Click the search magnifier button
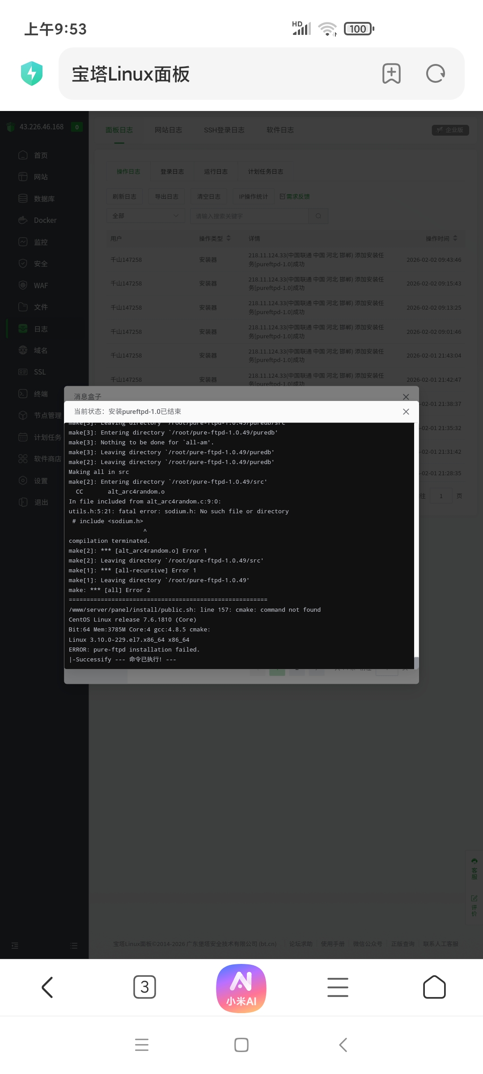Viewport: 483px width, 1074px height. coord(318,216)
